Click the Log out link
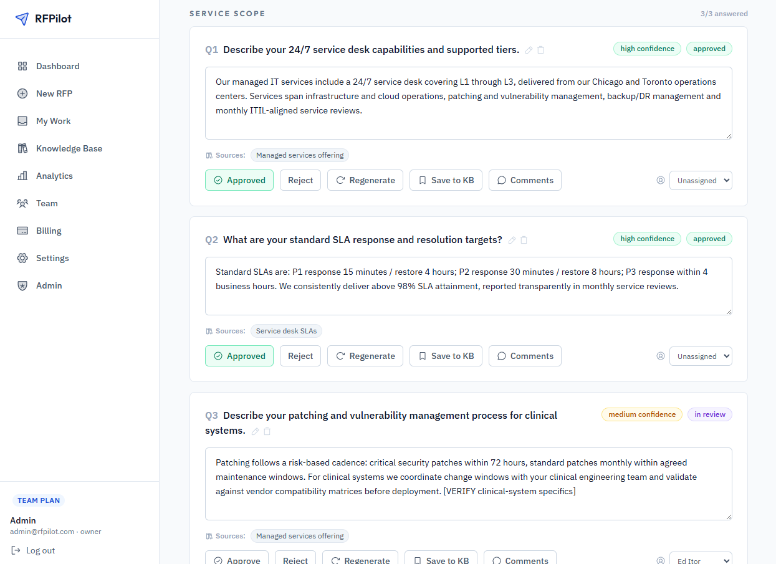This screenshot has height=564, width=776. point(33,550)
